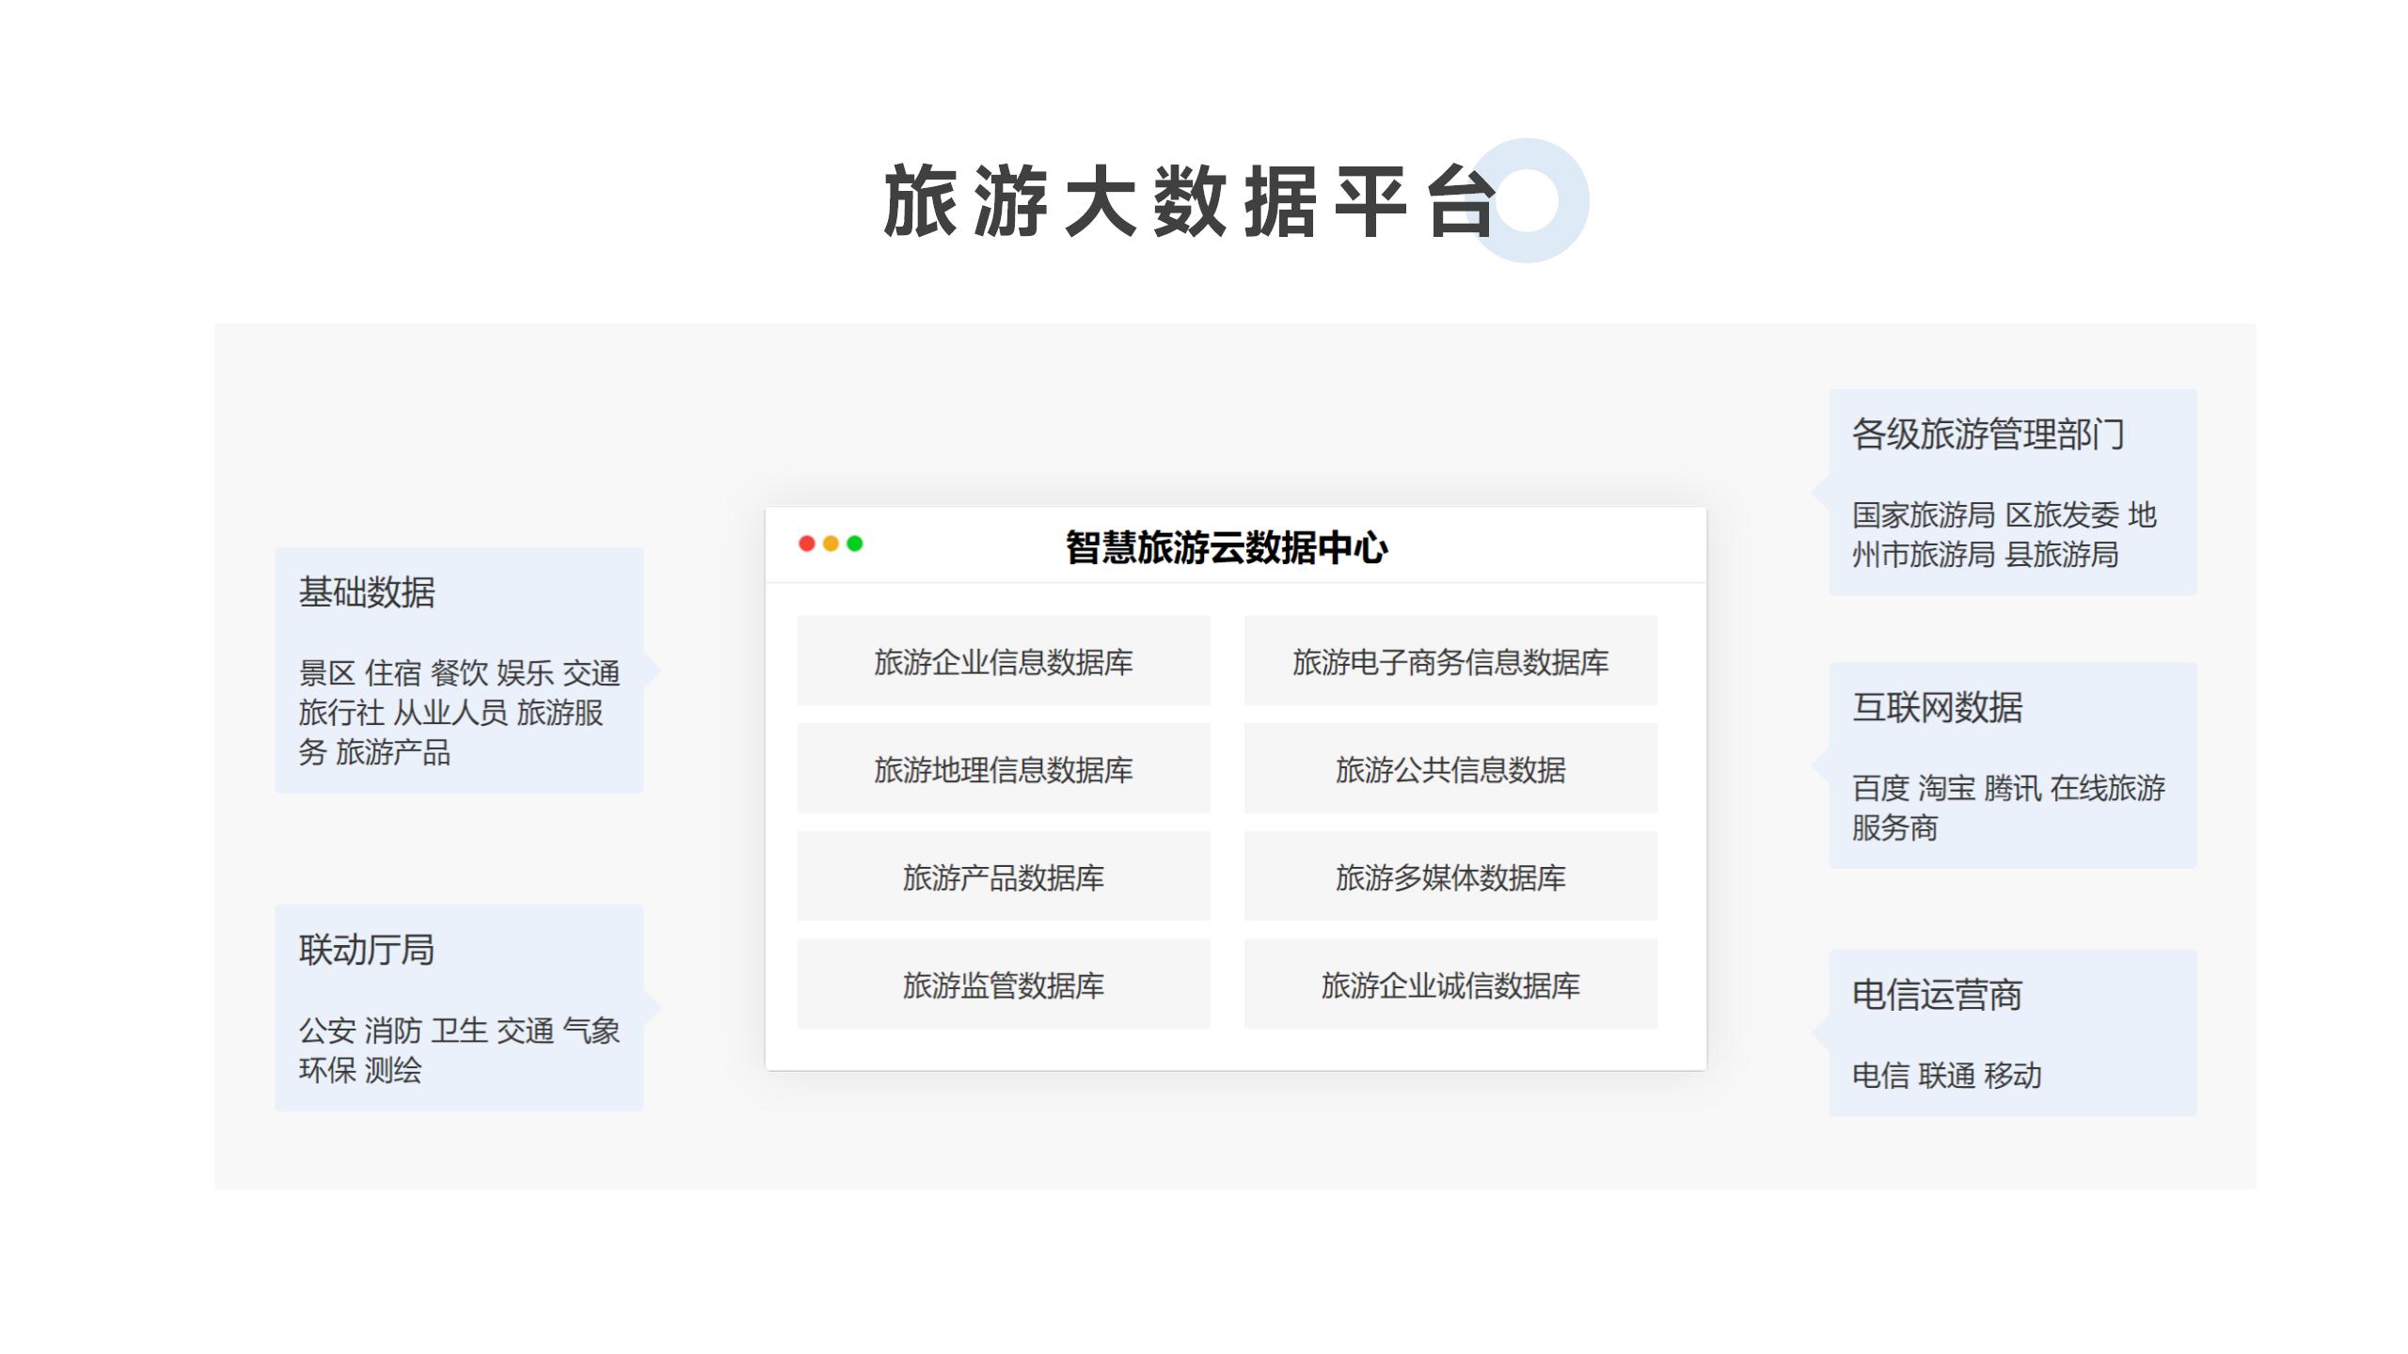This screenshot has height=1354, width=2408.
Task: Open 旅游地理信息数据库 block
Action: (x=1003, y=769)
